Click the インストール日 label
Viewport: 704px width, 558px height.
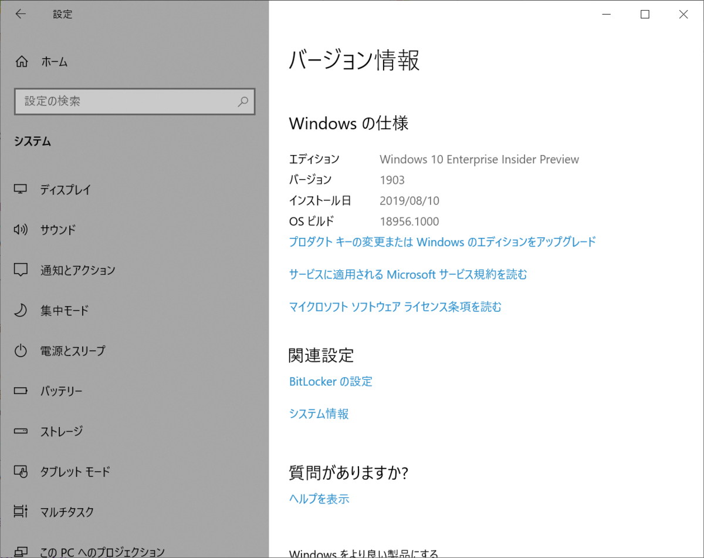[x=320, y=201]
